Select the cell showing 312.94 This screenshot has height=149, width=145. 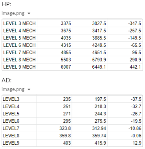pos(90,128)
